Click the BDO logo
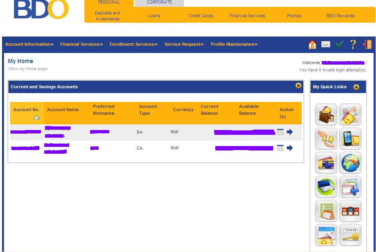Screen dimensions: 376x252 click(41, 9)
